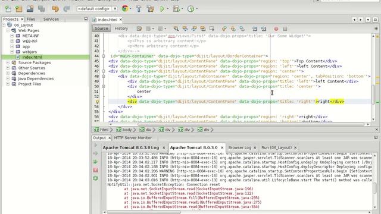Click the Debug Project icon

click(x=176, y=9)
